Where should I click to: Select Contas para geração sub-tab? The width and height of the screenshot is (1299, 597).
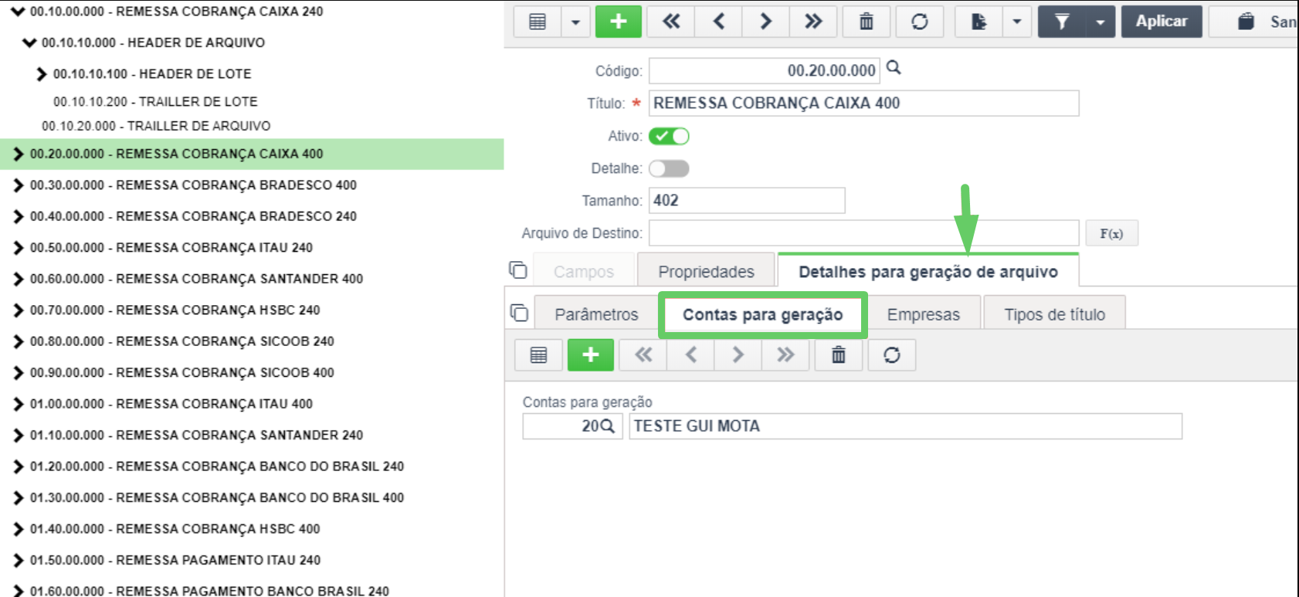pos(763,314)
